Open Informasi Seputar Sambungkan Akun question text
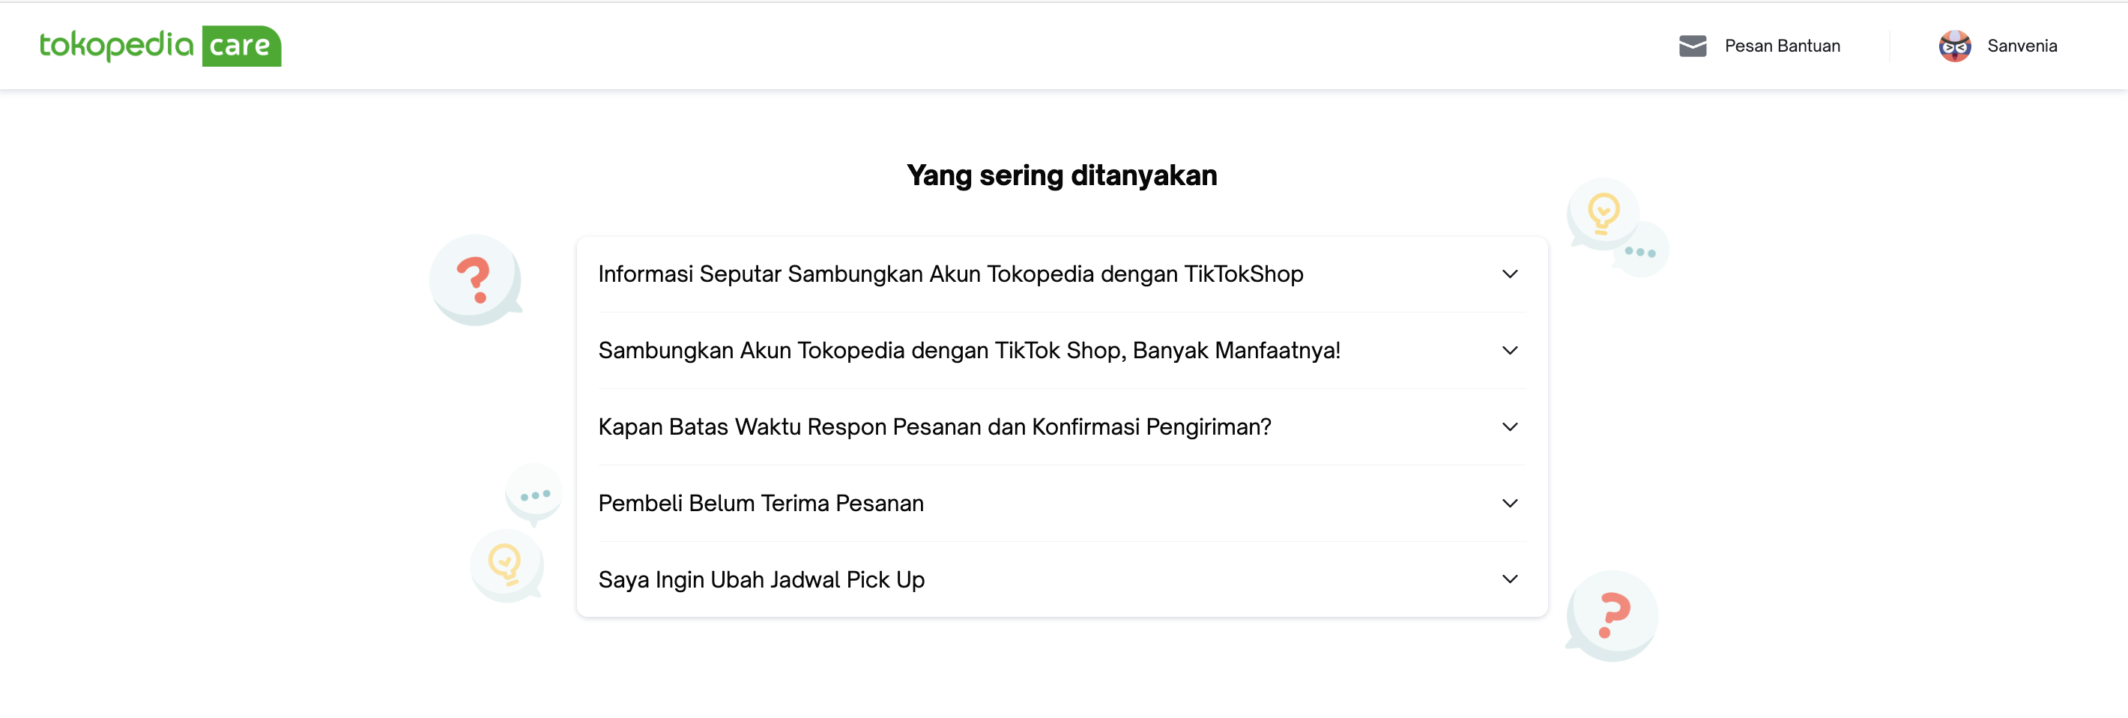This screenshot has height=718, width=2128. coord(950,274)
